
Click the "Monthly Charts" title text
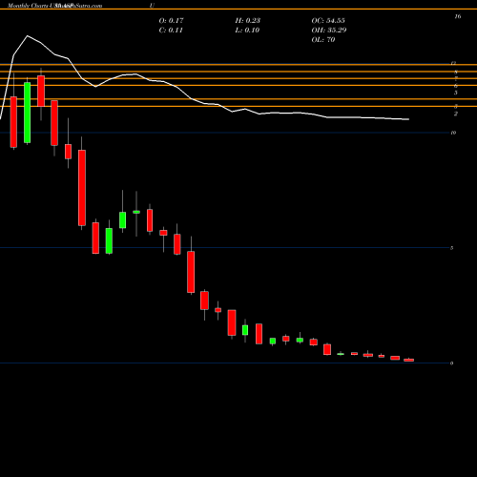28,6
